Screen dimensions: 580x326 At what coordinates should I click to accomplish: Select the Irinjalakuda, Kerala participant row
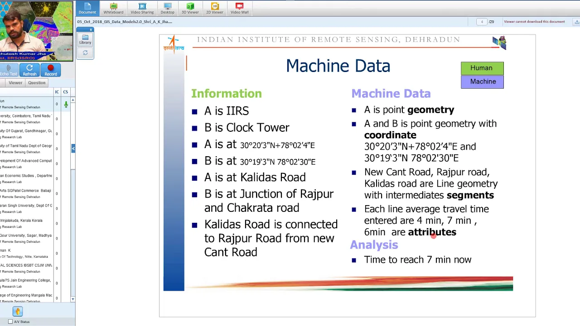pos(26,224)
